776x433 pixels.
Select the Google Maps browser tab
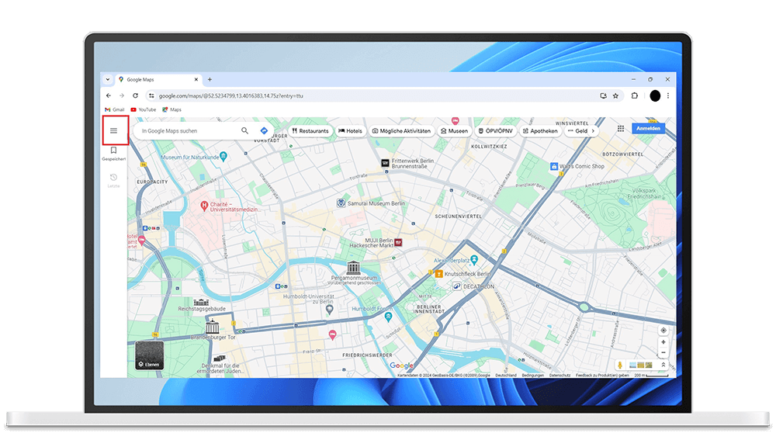click(158, 79)
